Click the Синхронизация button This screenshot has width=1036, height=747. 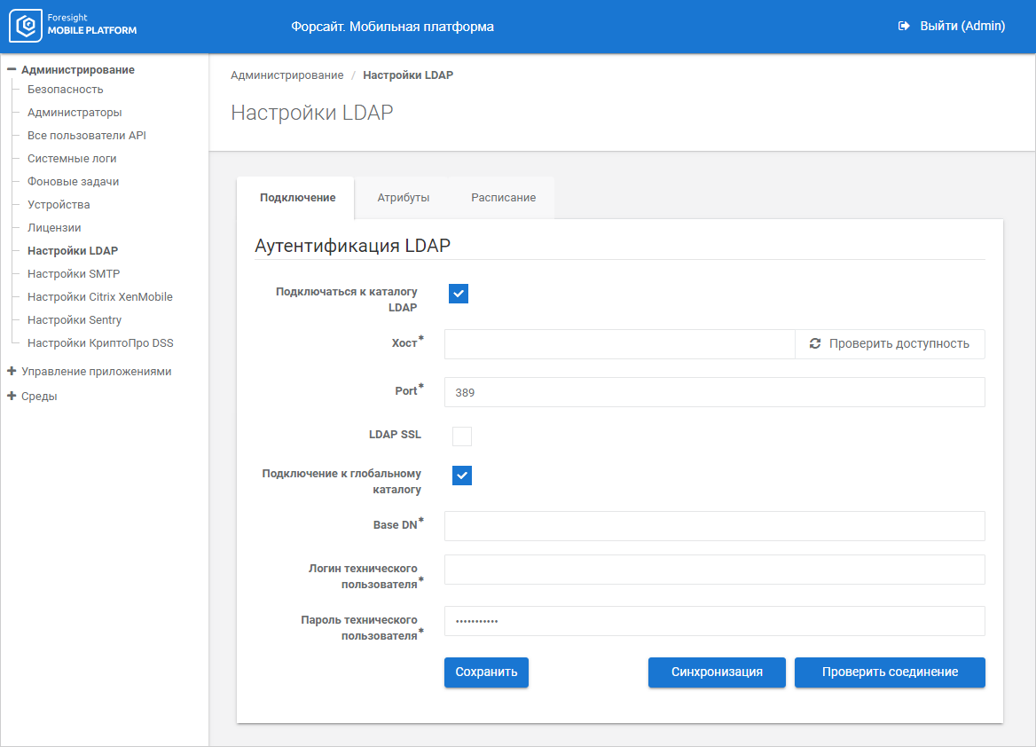(717, 672)
